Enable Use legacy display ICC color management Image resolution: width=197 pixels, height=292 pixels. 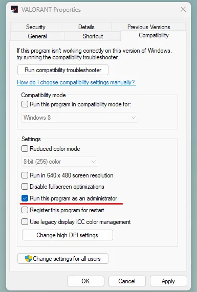[x=25, y=222]
